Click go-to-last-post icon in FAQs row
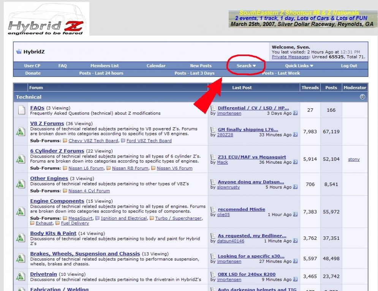The image size is (378, 291). (x=296, y=113)
